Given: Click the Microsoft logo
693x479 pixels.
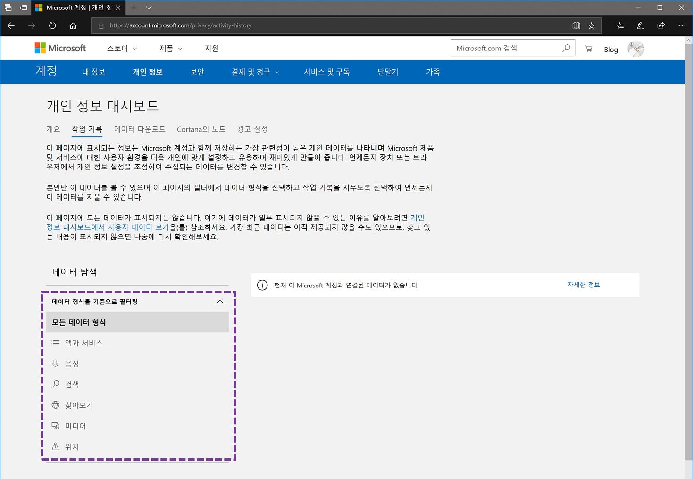Looking at the screenshot, I should (60, 48).
